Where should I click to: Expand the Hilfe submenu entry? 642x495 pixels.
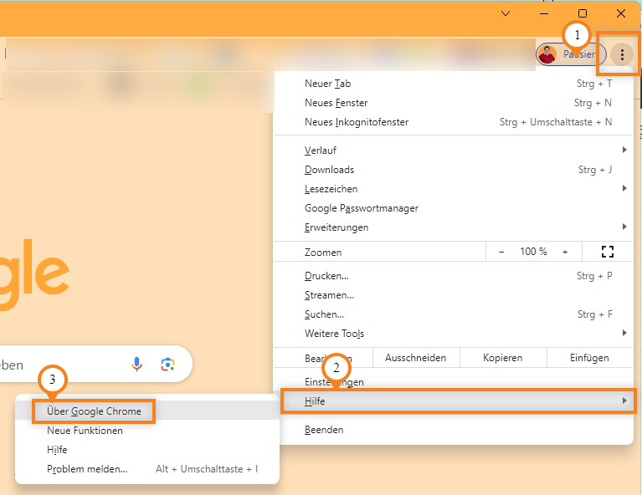pos(458,401)
